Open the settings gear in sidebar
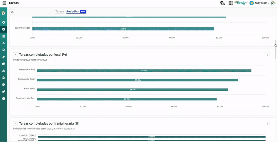This screenshot has height=142, width=277. [x=3, y=85]
